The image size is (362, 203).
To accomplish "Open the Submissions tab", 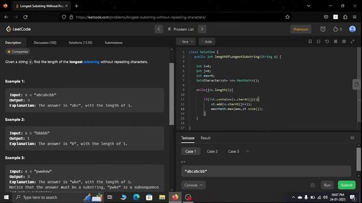I will (x=113, y=43).
